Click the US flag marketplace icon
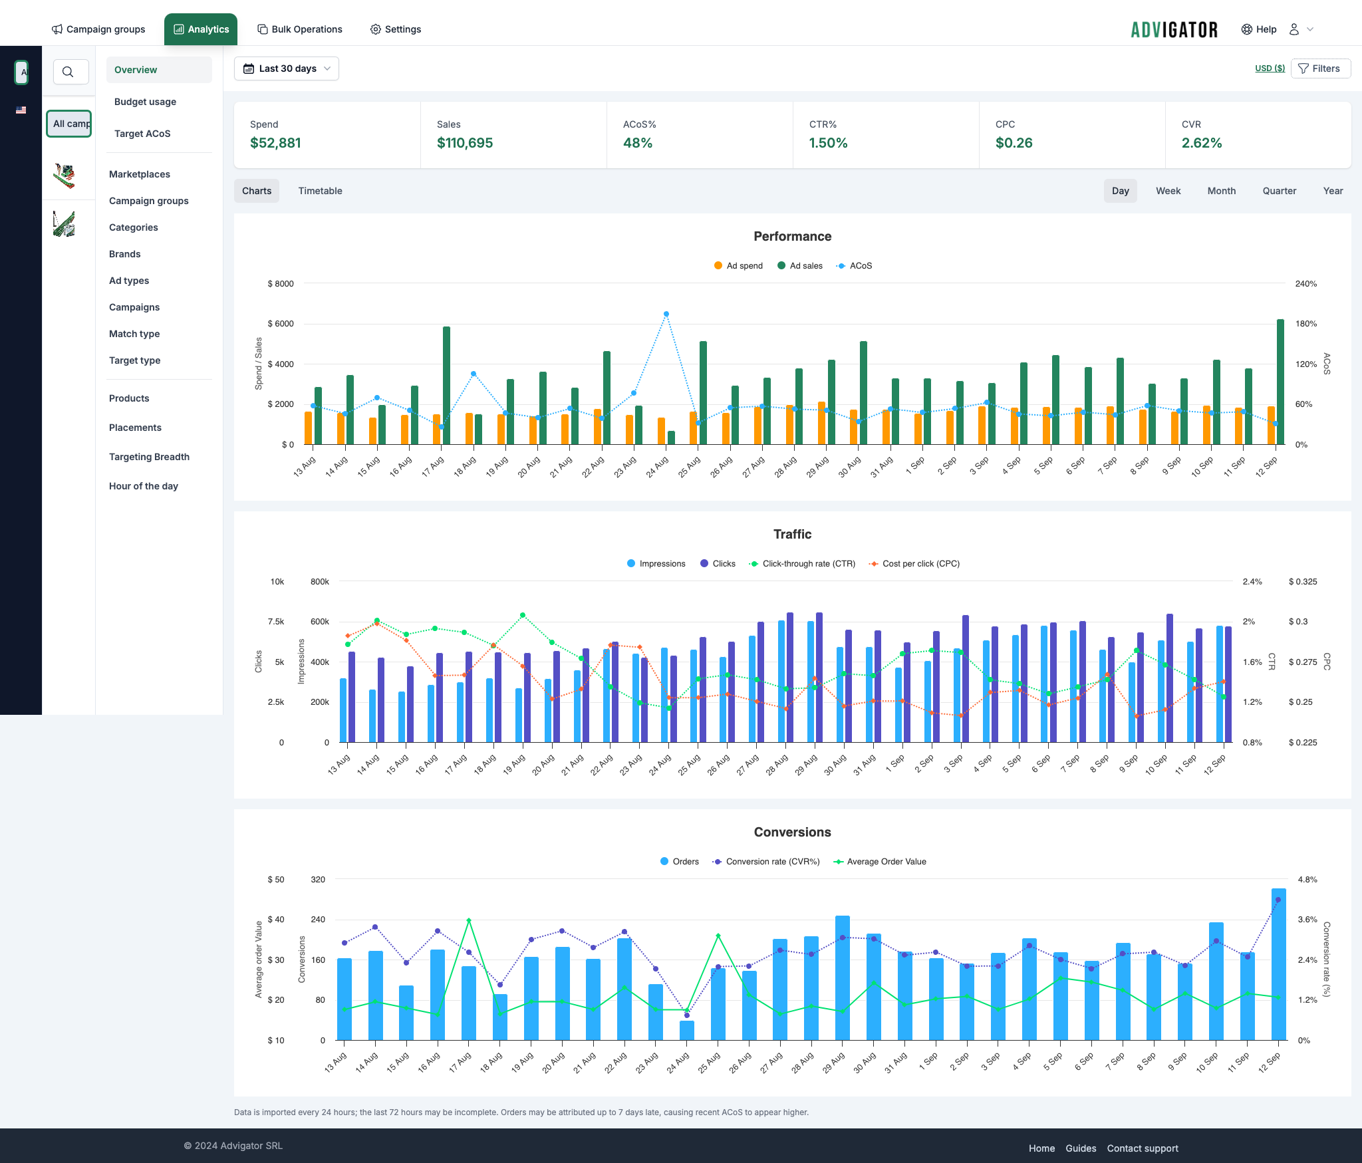The width and height of the screenshot is (1362, 1163). [x=21, y=110]
